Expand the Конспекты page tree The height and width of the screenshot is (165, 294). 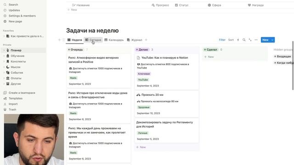tap(4, 61)
